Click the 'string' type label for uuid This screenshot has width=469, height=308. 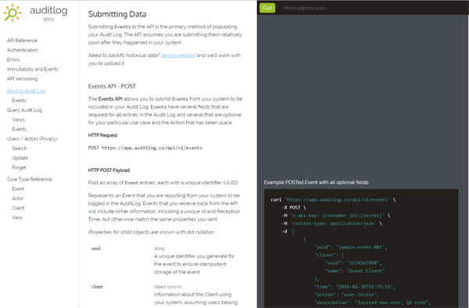(x=159, y=249)
